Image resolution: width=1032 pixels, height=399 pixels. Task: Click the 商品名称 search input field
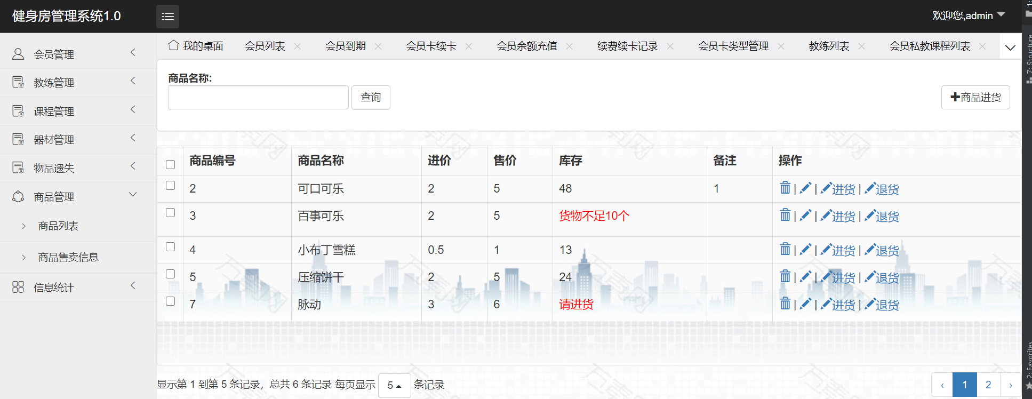coord(258,98)
